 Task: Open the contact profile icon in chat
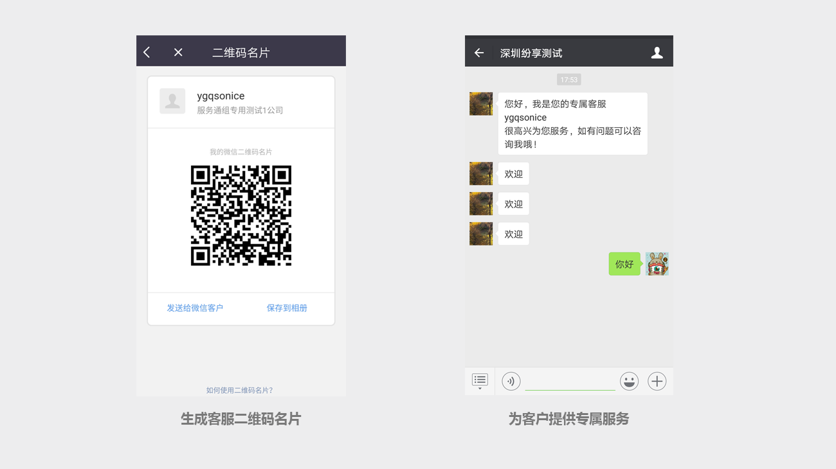(657, 53)
